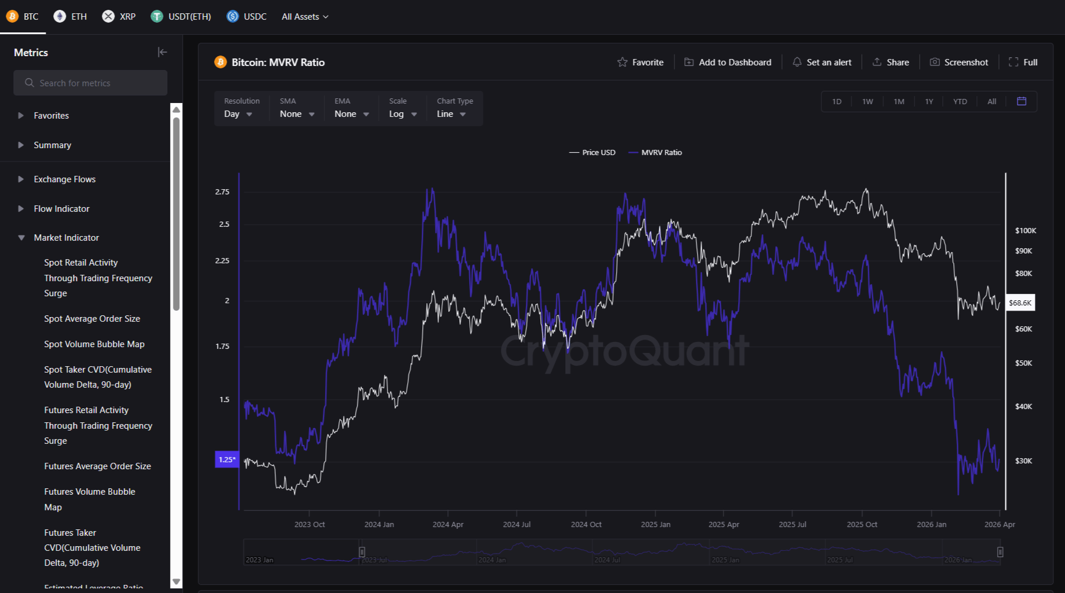Expand the Exchange Flows section
Viewport: 1065px width, 593px height.
(x=64, y=179)
